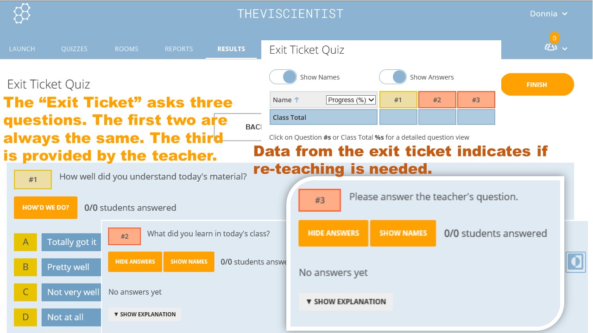This screenshot has width=593, height=333.
Task: Switch to the QUIZZES tab
Action: coord(74,49)
